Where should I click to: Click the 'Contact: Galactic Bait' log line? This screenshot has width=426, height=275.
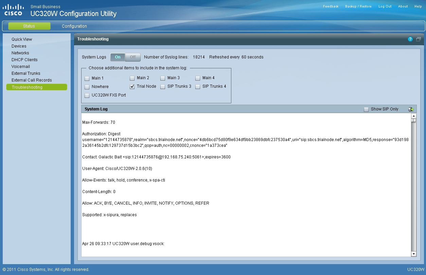[156, 157]
